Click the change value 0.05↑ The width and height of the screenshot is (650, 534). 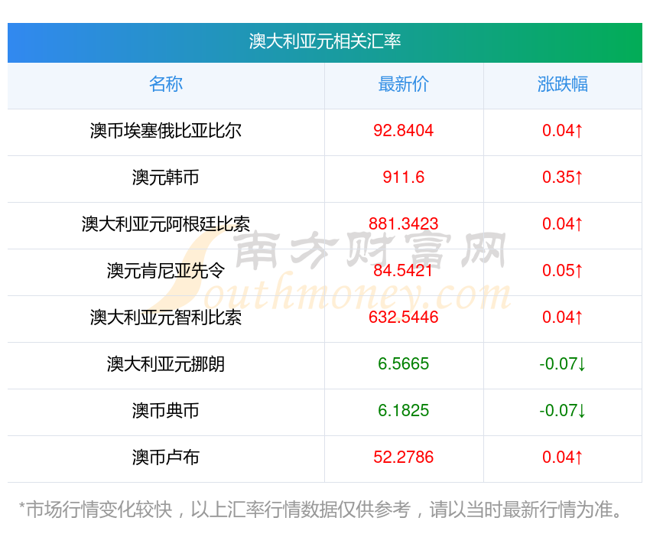pyautogui.click(x=563, y=271)
